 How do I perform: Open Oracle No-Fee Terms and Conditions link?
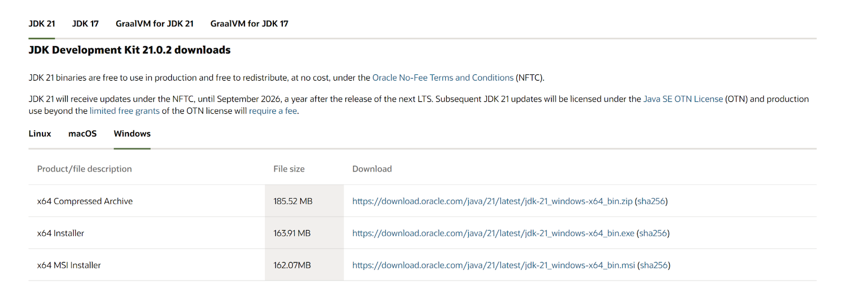click(x=443, y=78)
